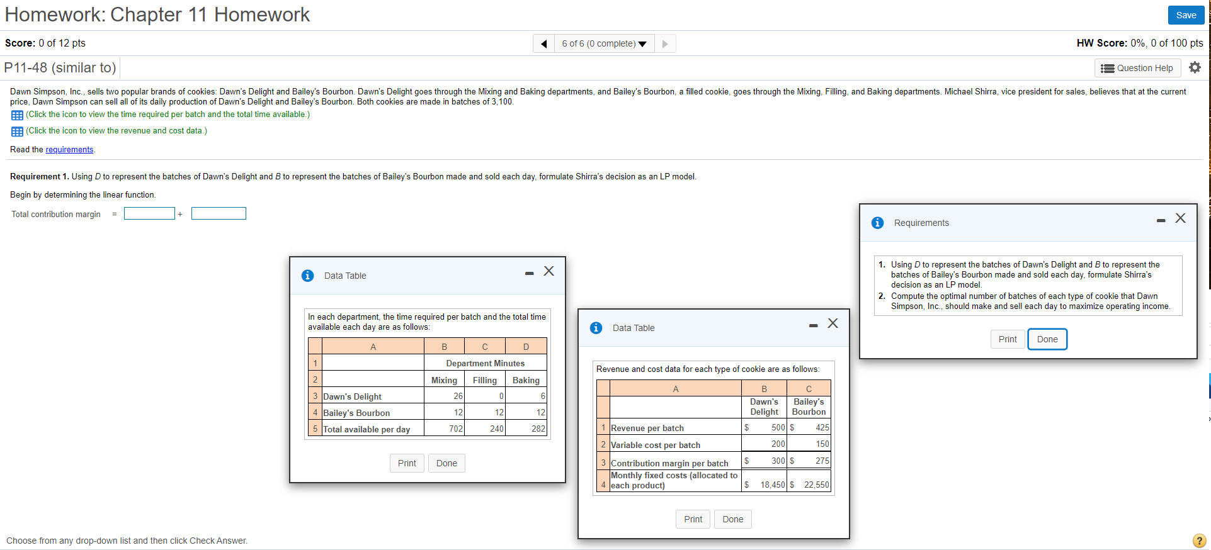The height and width of the screenshot is (550, 1211).
Task: Click table icon for time required per batch
Action: click(x=17, y=115)
